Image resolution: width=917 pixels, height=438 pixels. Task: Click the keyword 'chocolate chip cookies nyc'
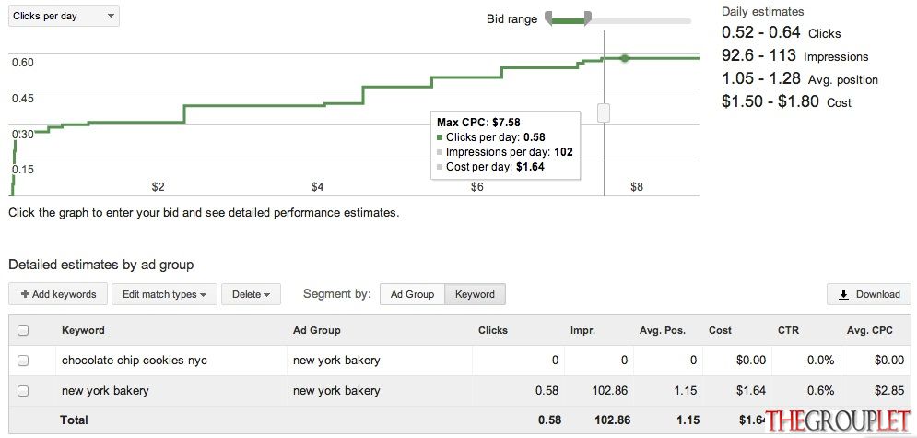(135, 361)
